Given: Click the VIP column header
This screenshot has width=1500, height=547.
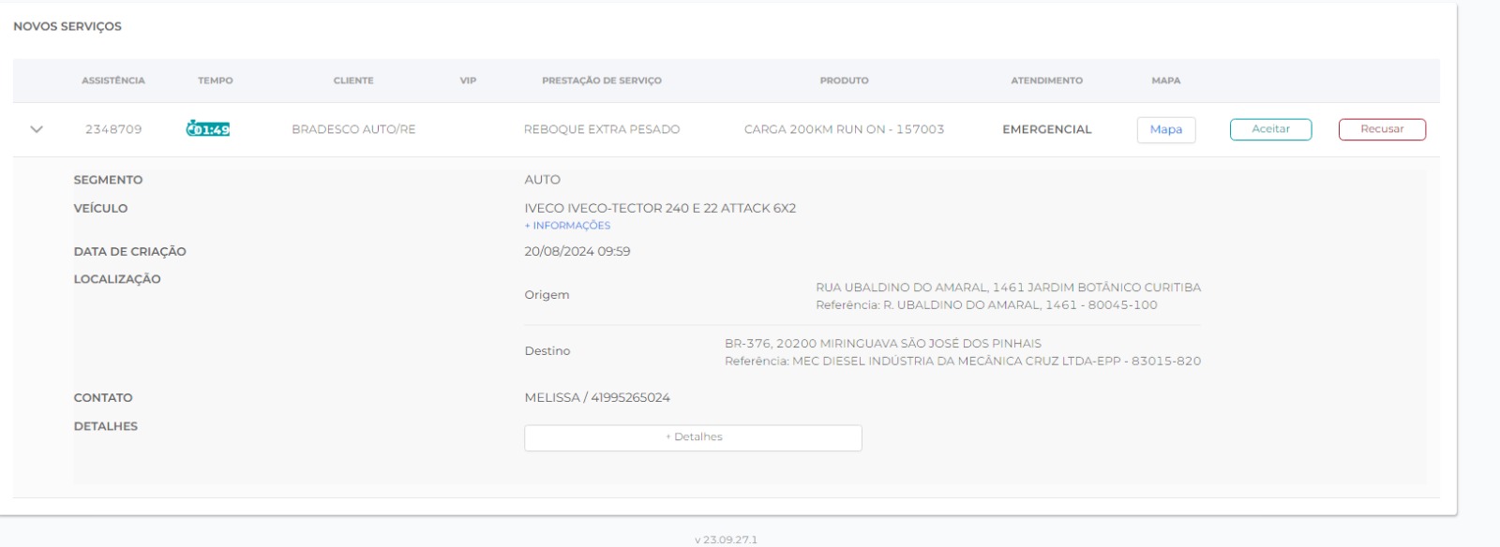Looking at the screenshot, I should (x=468, y=81).
